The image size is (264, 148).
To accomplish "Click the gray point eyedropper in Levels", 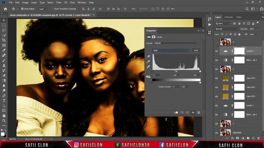I will pos(148,62).
